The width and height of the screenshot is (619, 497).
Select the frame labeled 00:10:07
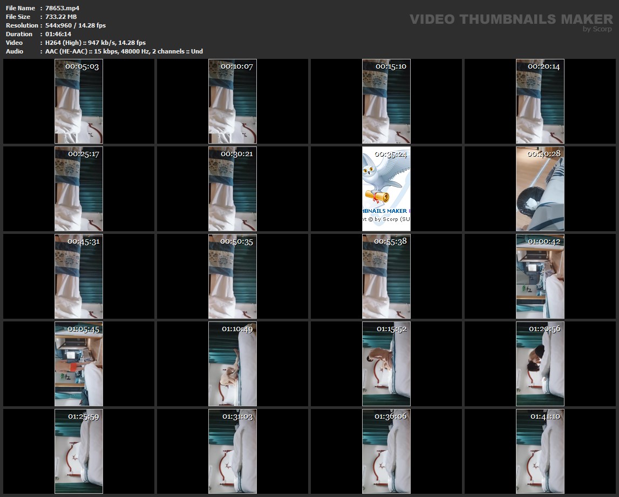233,102
